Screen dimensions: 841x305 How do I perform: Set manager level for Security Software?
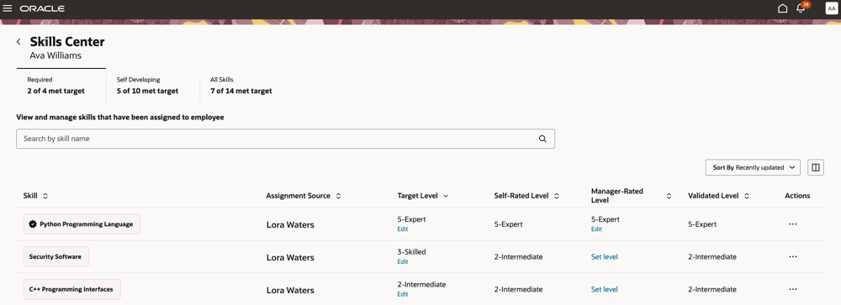tap(605, 257)
